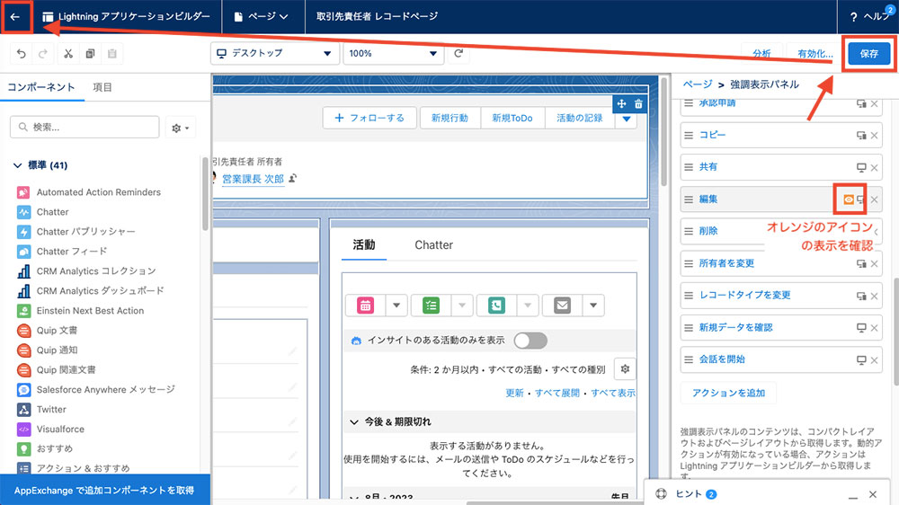Viewport: 899px width, 505px height.
Task: Click the new event calendar icon
Action: click(x=365, y=305)
